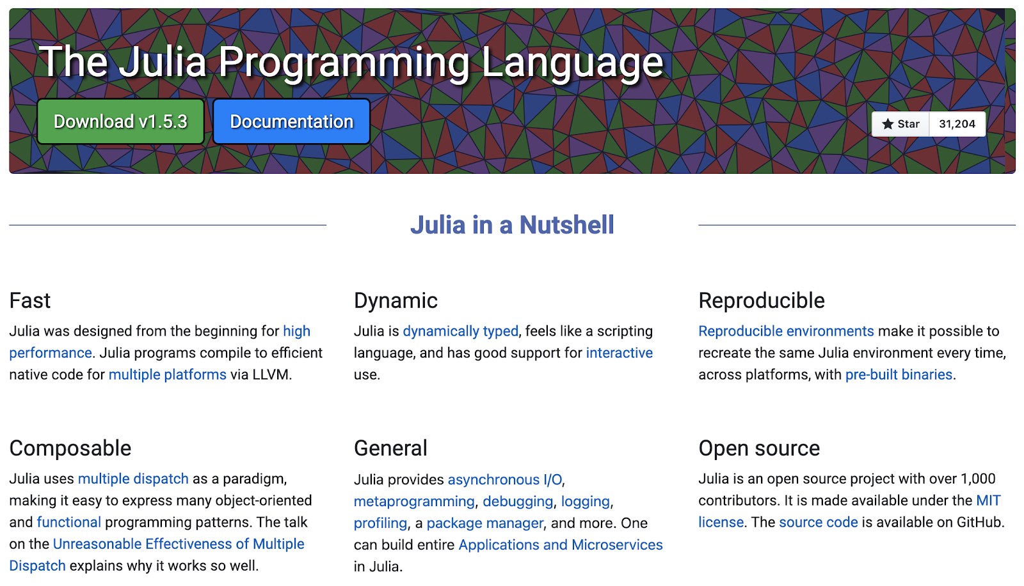Follow the 'logging' link

[586, 501]
